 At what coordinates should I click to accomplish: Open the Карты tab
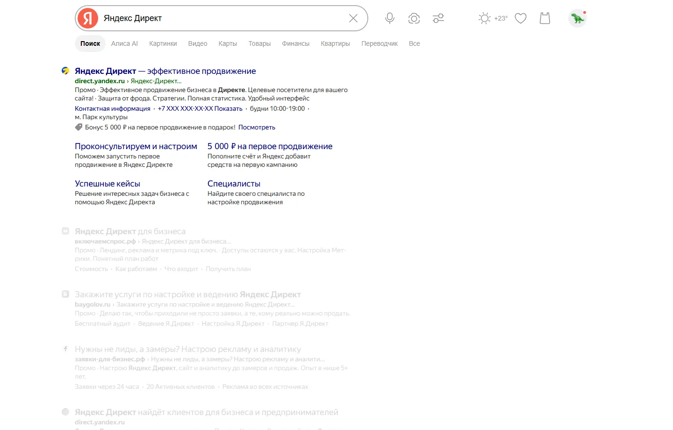(228, 43)
